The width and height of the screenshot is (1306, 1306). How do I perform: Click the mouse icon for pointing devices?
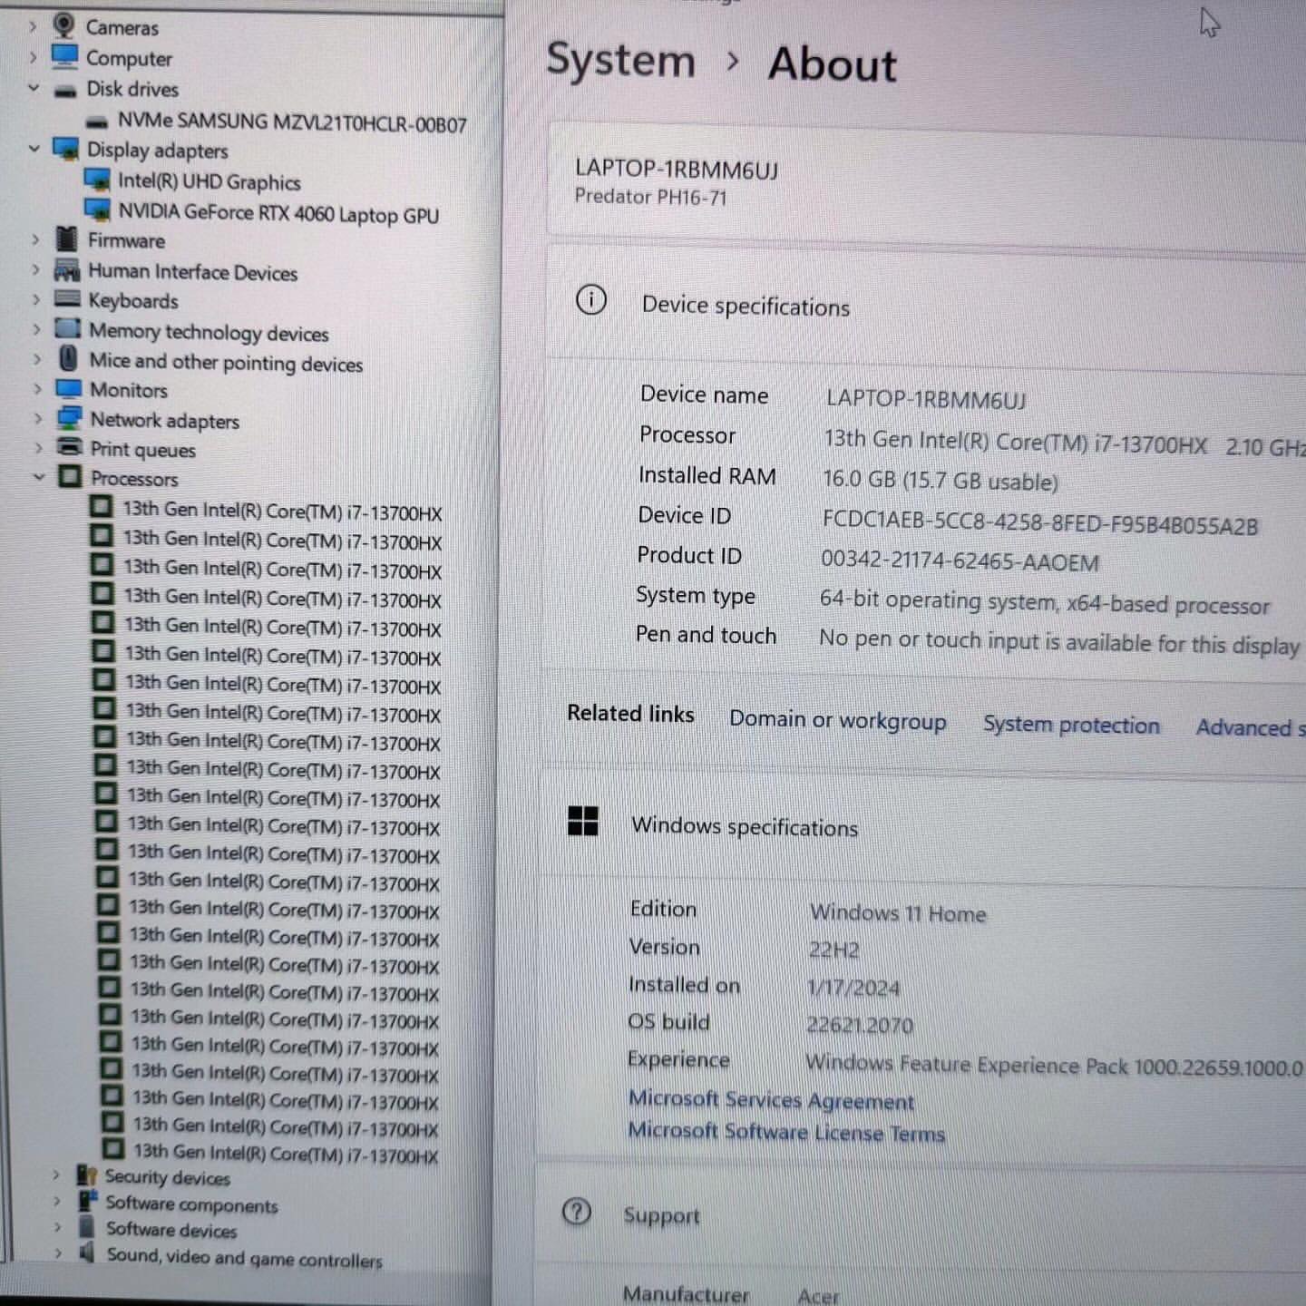click(x=68, y=358)
